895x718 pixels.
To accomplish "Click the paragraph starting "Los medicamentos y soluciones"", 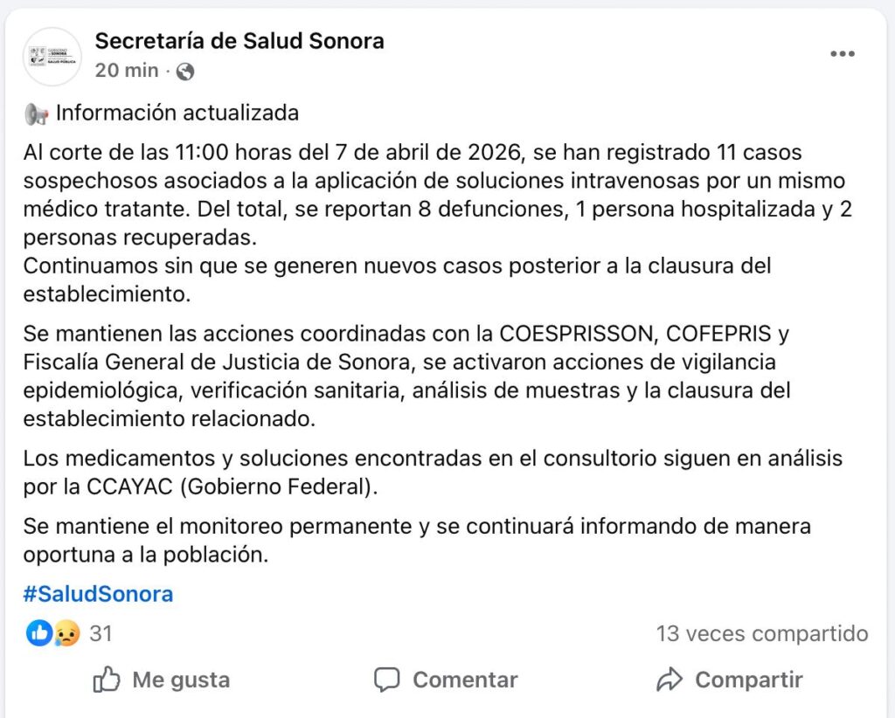I will coord(433,473).
